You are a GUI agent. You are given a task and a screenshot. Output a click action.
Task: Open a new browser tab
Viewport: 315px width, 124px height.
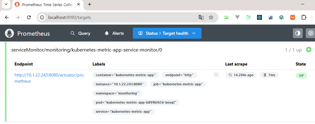coord(90,4)
